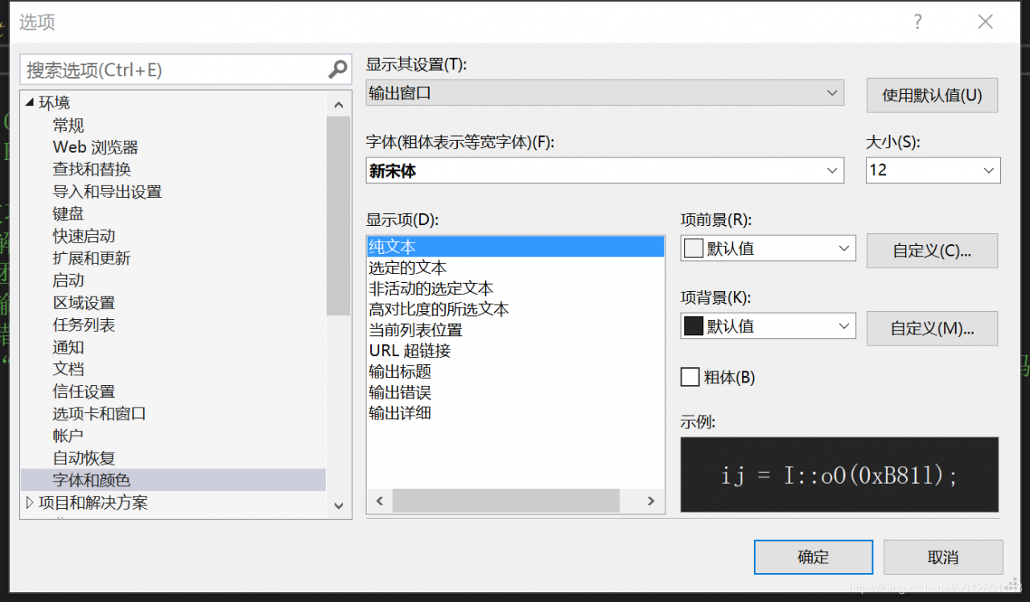Select 帐户 in the tree
Screen dimensions: 1030x602
click(x=68, y=436)
